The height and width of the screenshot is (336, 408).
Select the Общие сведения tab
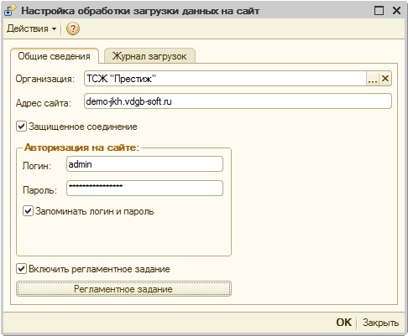point(55,56)
